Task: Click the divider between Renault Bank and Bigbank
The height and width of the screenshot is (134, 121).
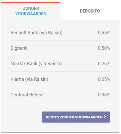Action: [x=61, y=40]
